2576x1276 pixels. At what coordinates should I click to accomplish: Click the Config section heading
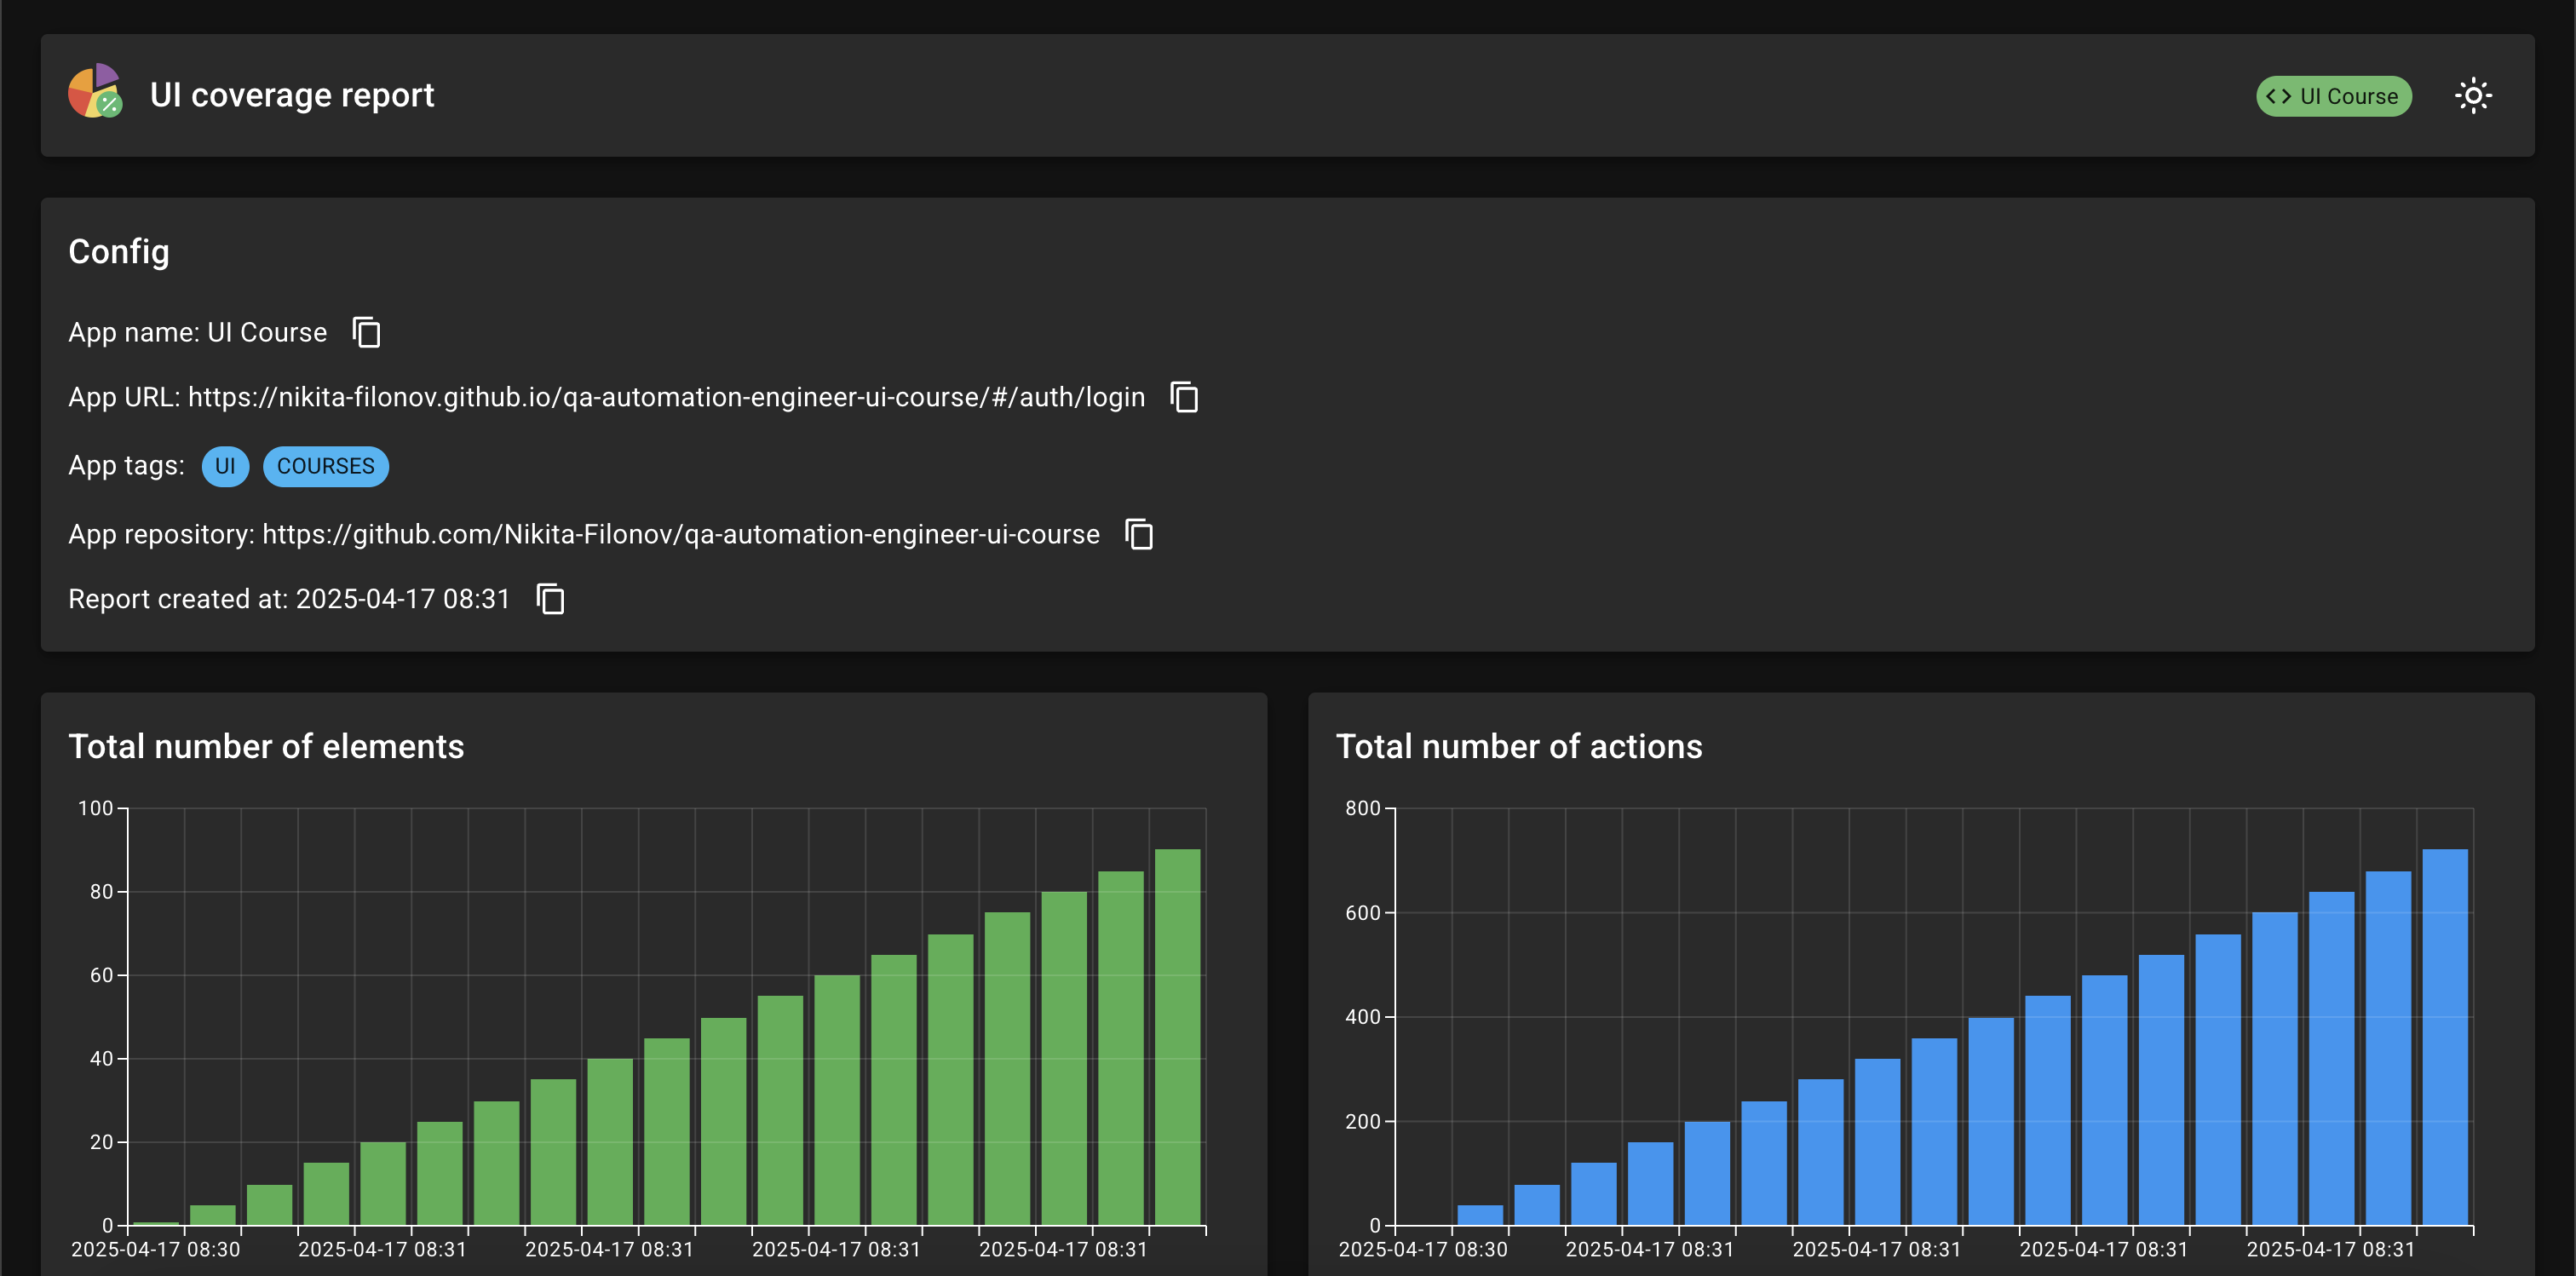[119, 252]
